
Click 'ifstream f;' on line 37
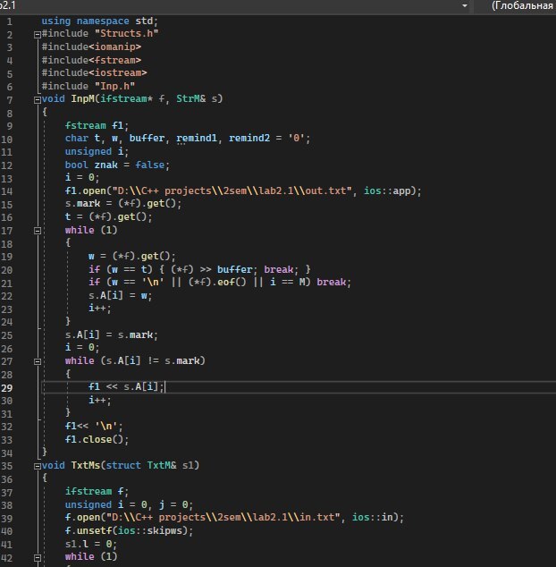pos(97,491)
